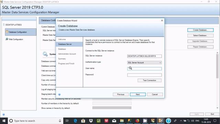Click the settings panel scrollbar thumb
220x124 pixels.
[217, 66]
